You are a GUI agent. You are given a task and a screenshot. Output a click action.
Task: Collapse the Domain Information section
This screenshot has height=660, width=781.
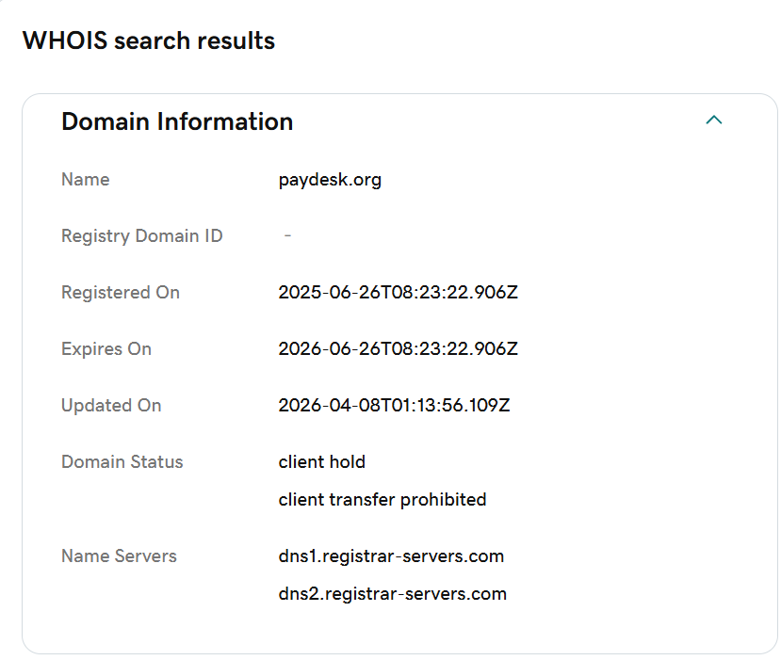[x=714, y=121]
